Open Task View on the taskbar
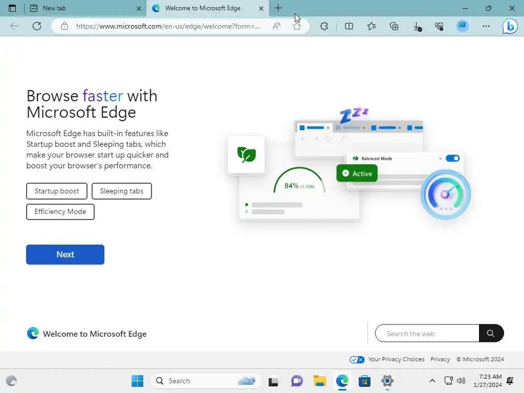 273,381
